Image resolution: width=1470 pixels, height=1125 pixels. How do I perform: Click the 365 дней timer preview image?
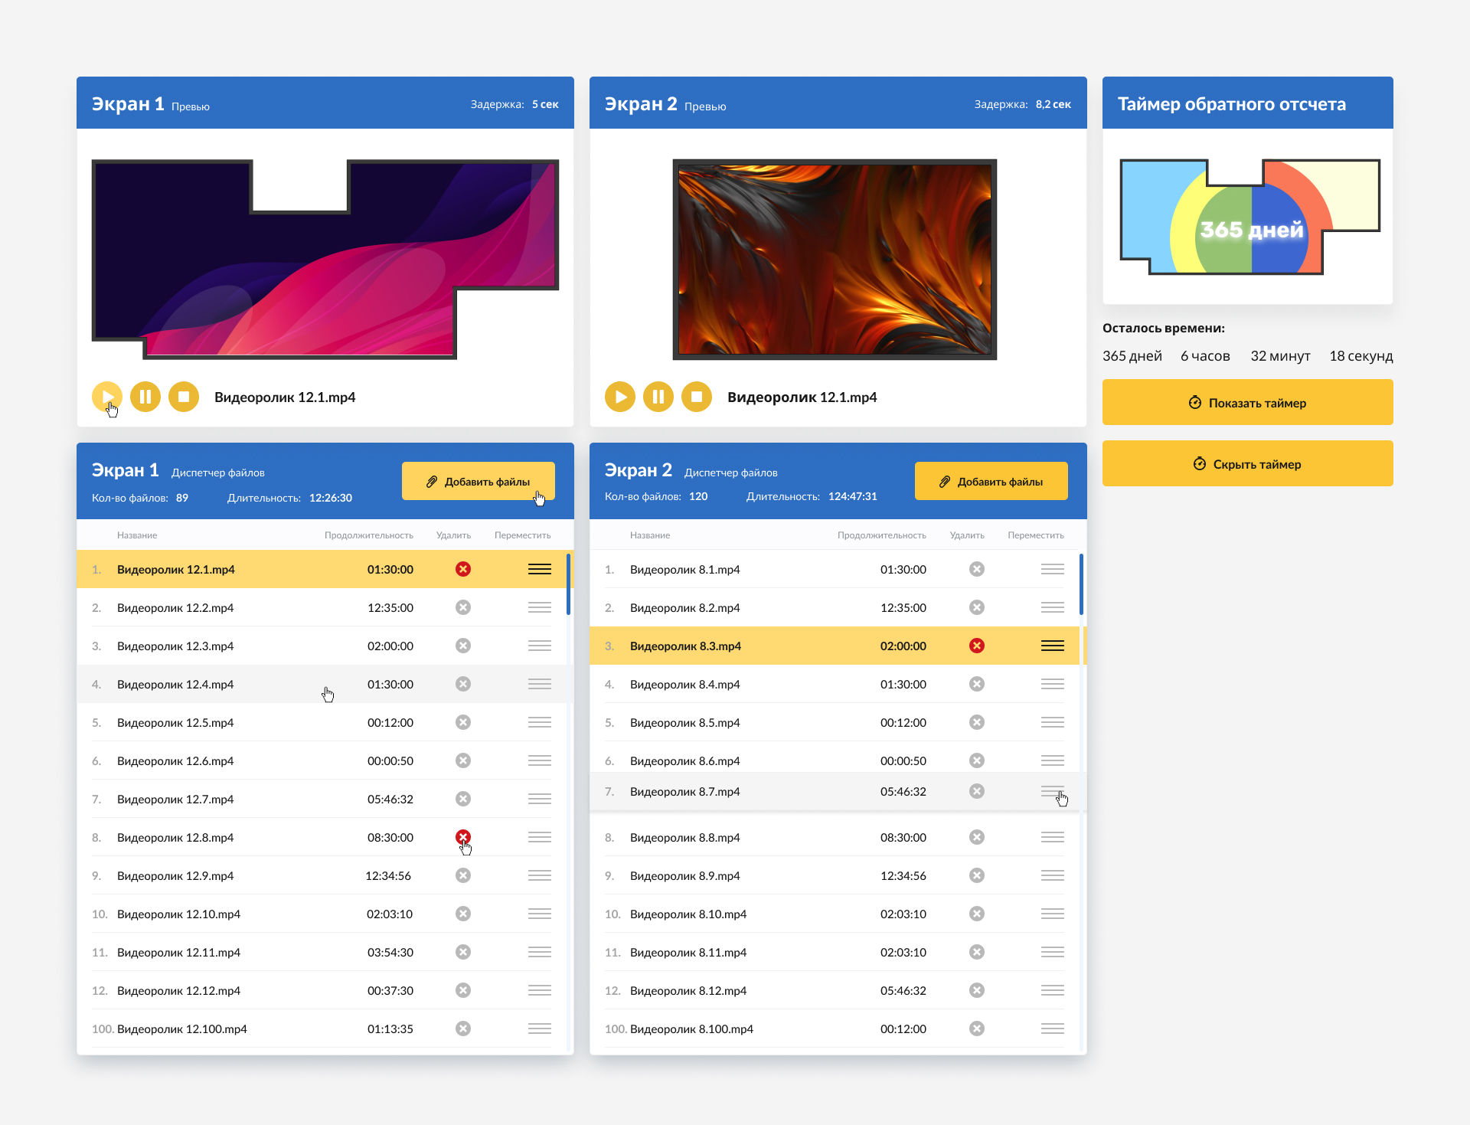pos(1249,218)
